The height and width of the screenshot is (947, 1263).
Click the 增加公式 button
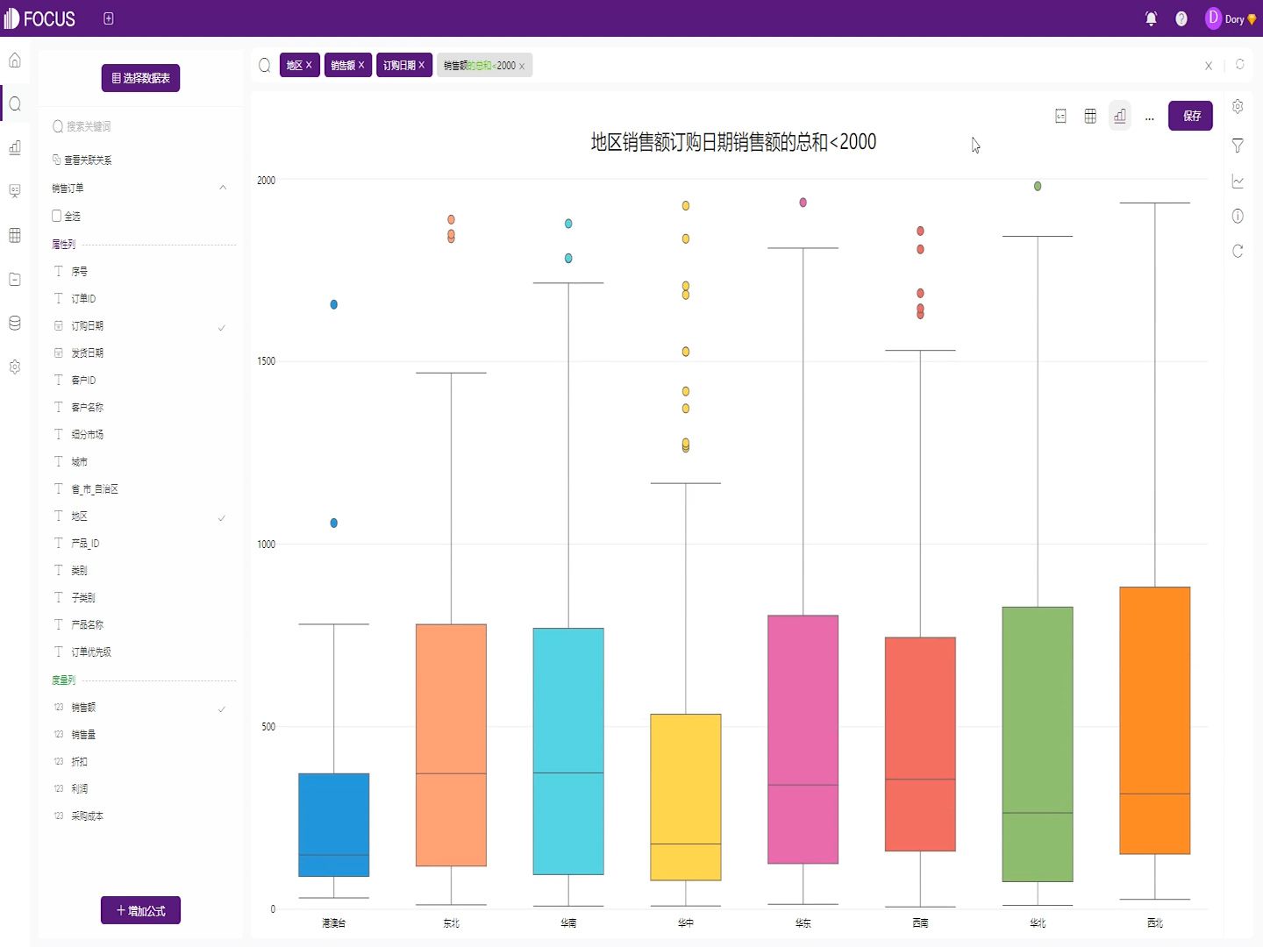click(x=140, y=910)
